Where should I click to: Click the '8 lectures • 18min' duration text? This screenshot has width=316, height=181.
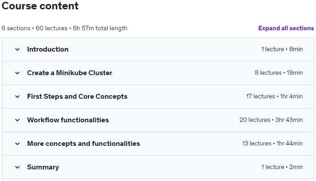coord(279,73)
